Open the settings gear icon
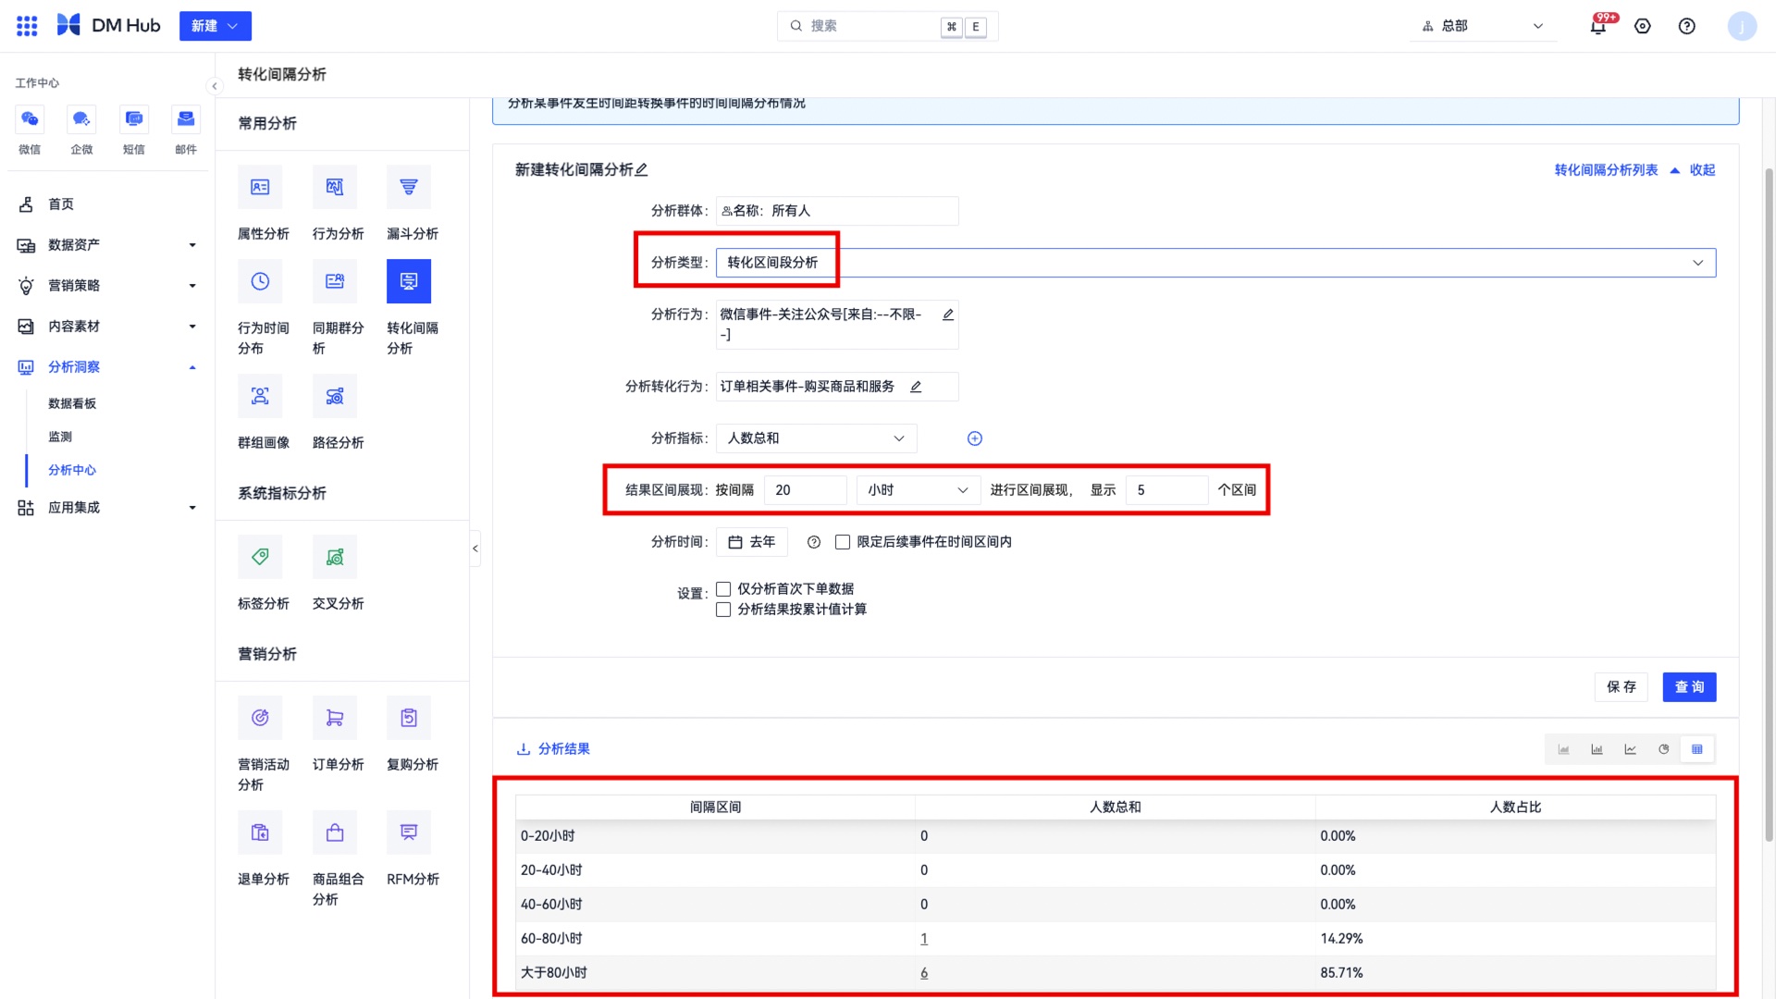This screenshot has width=1776, height=999. click(1643, 26)
